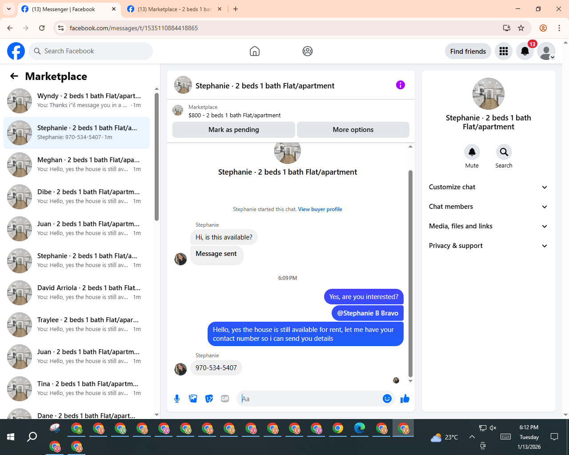This screenshot has height=455, width=569.
Task: Open Windows taskbar search
Action: (32, 437)
